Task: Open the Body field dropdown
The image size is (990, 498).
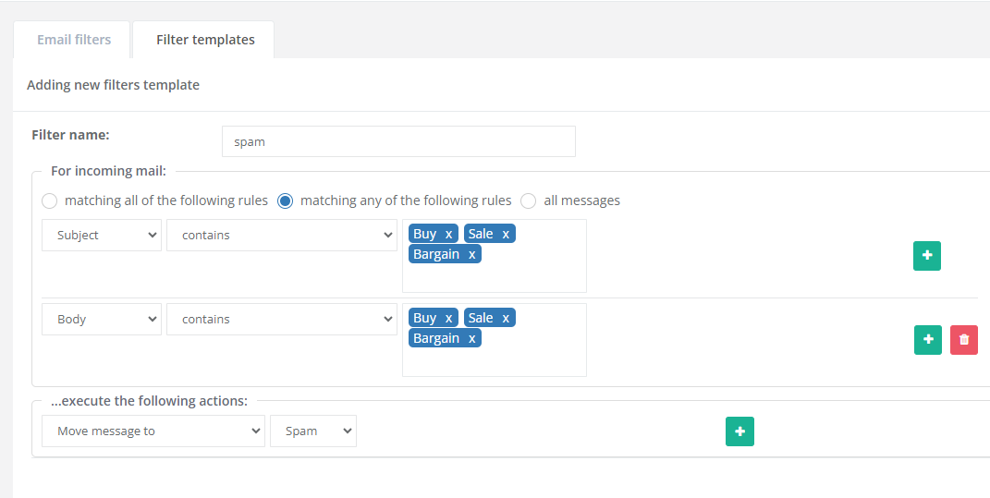Action: coord(102,320)
